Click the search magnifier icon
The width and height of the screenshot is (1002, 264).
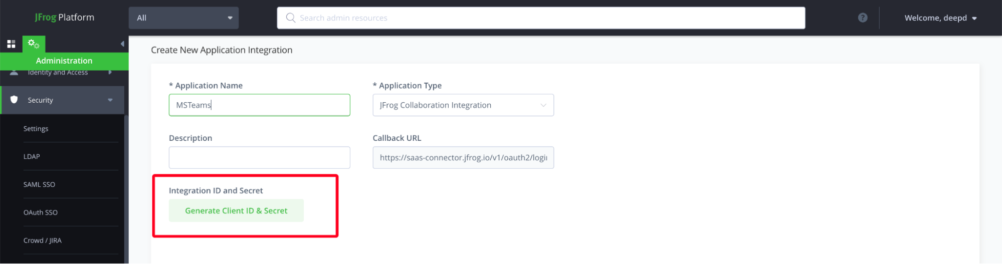290,18
